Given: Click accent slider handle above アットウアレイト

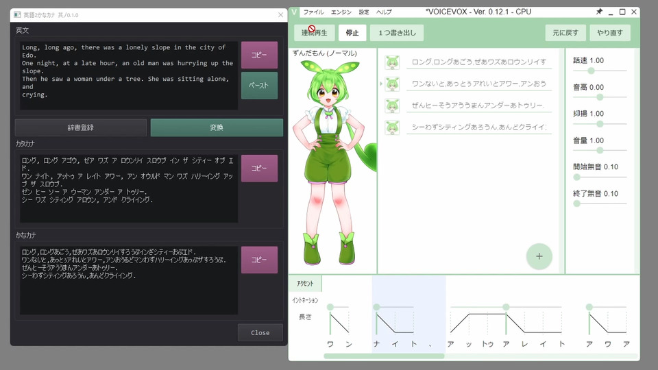Looking at the screenshot, I should coord(506,307).
